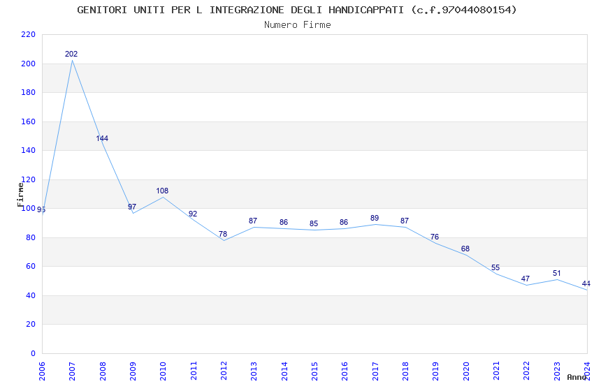This screenshot has height=384, width=594.
Task: Click the data label 202 for 2007
Action: (71, 54)
